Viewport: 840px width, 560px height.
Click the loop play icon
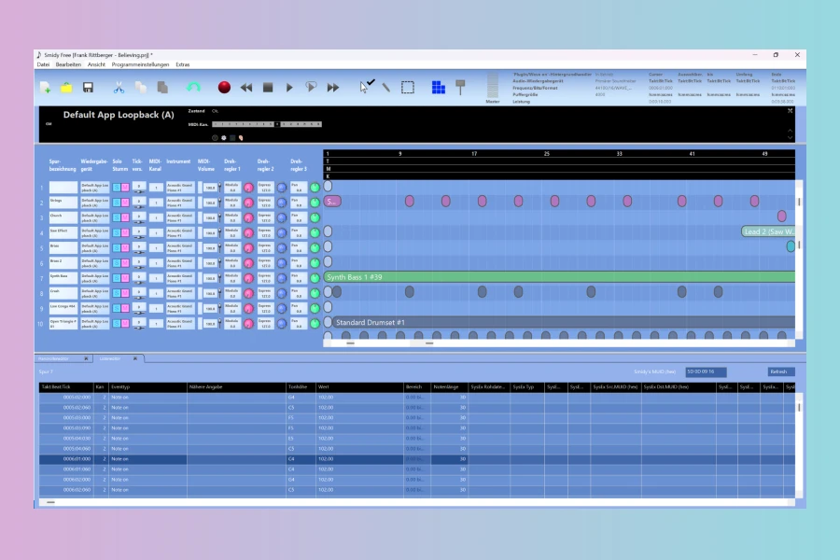point(311,87)
